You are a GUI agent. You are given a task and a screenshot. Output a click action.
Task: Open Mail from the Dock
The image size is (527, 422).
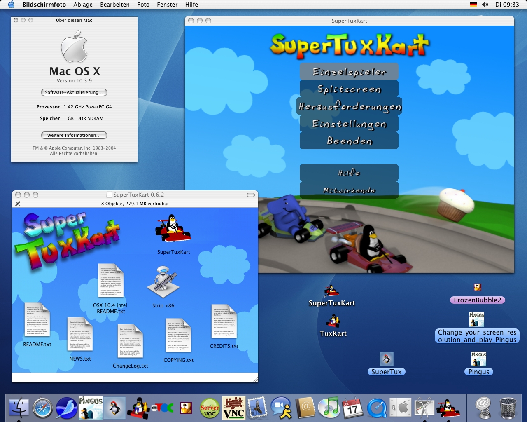click(x=258, y=408)
